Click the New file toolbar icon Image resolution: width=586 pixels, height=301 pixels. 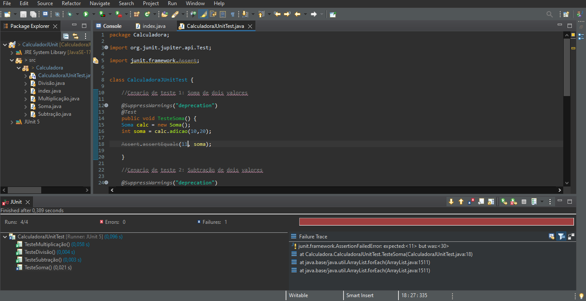(7, 14)
